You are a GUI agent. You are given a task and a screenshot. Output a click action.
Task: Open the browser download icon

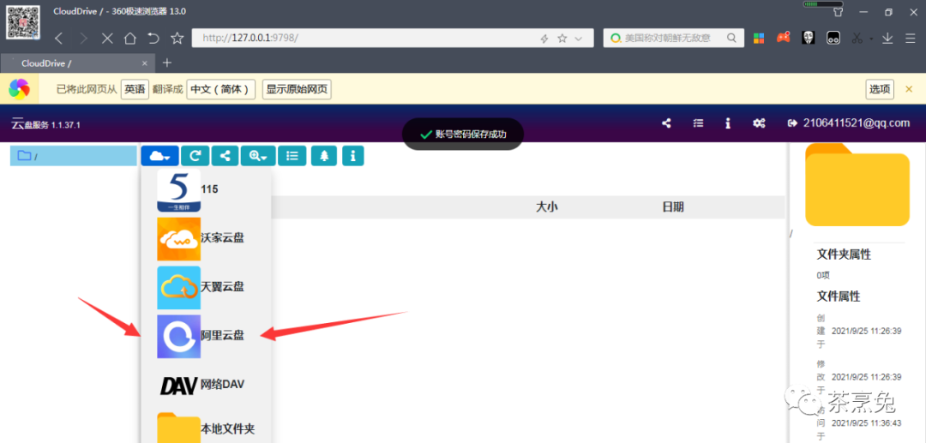[887, 39]
